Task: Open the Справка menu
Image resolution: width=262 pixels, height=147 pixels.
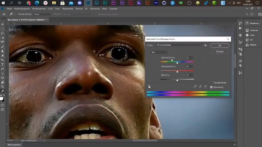Action: (x=113, y=9)
